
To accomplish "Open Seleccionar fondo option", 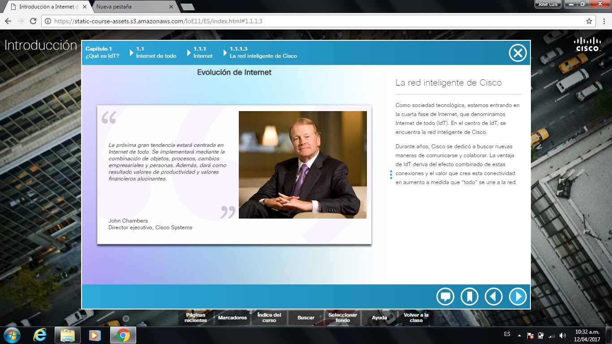I will tap(343, 318).
